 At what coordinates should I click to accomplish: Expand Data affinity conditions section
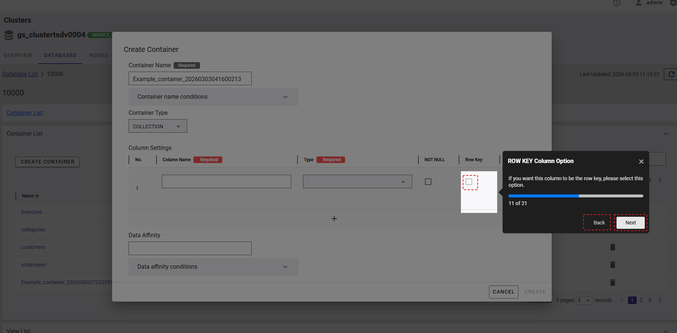(213, 267)
